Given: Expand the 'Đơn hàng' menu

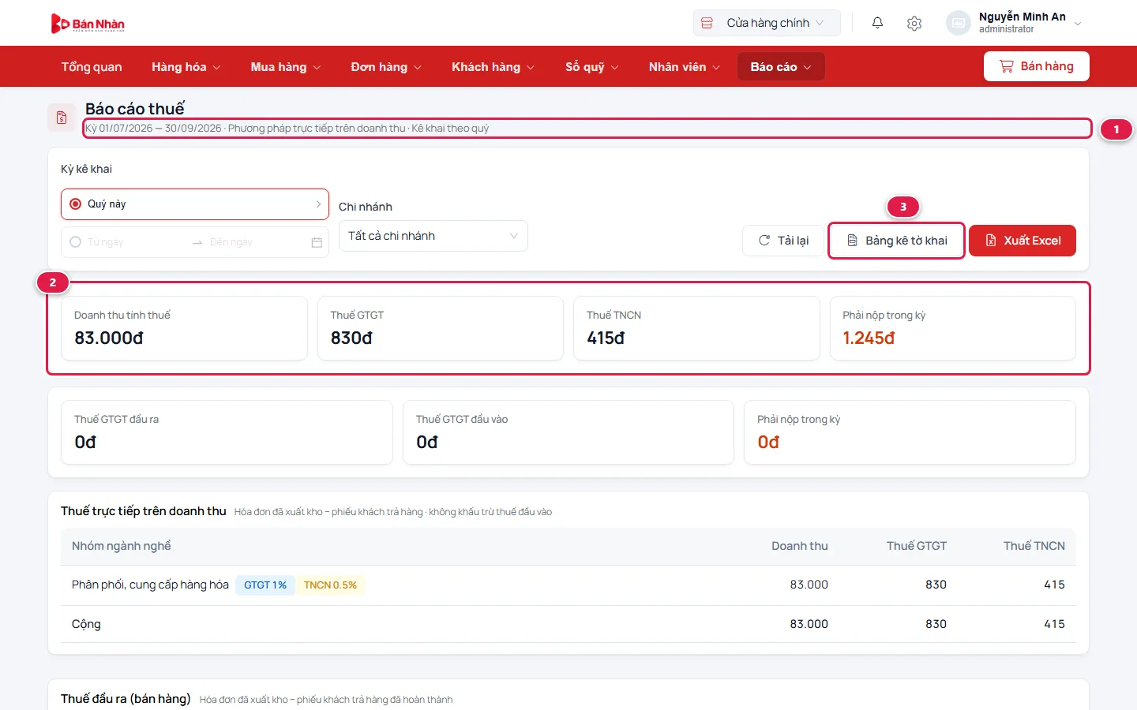Looking at the screenshot, I should [386, 67].
